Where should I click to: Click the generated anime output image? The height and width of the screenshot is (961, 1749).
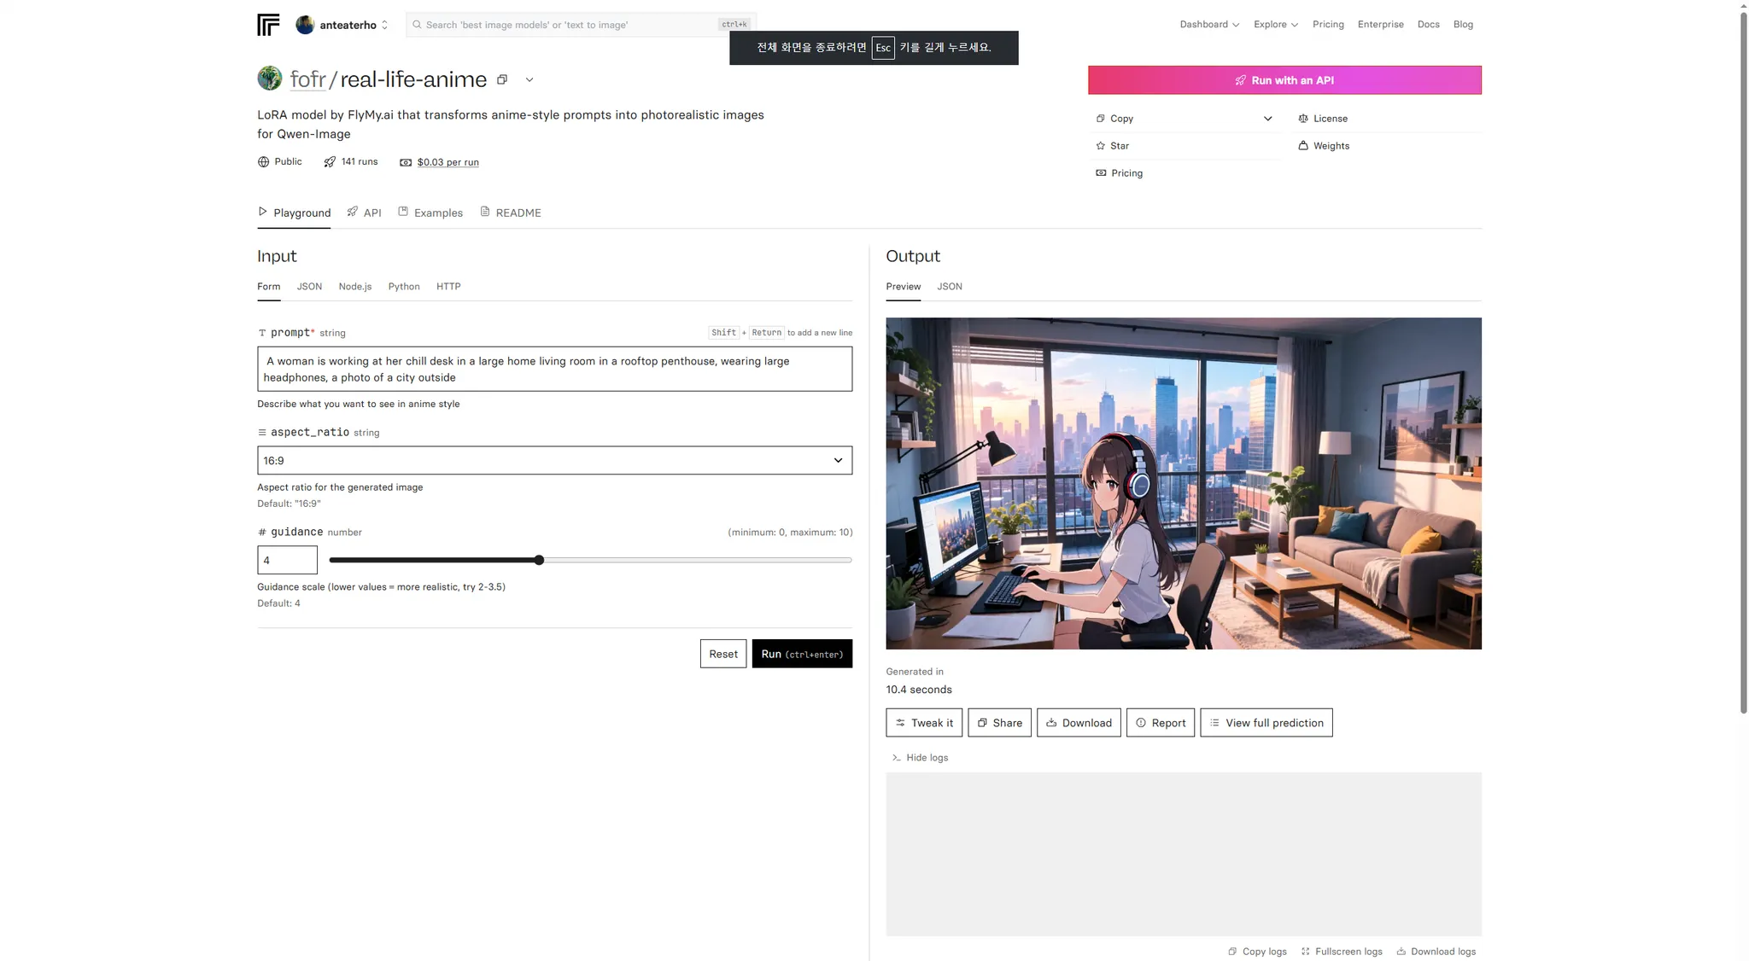click(x=1183, y=483)
